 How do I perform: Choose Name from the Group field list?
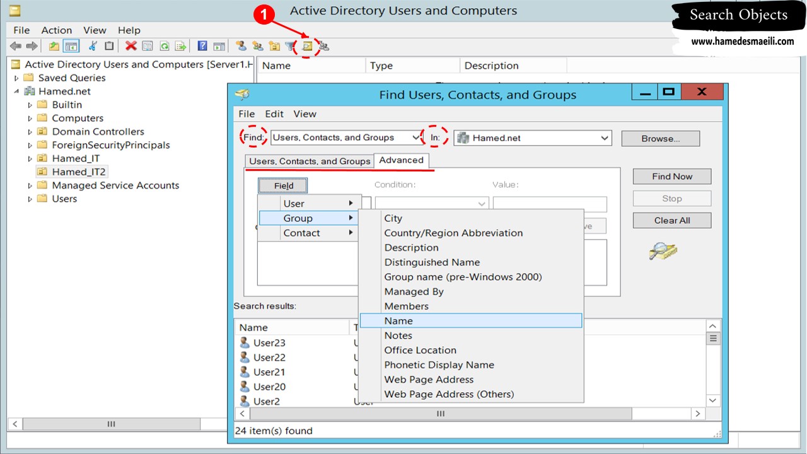470,321
